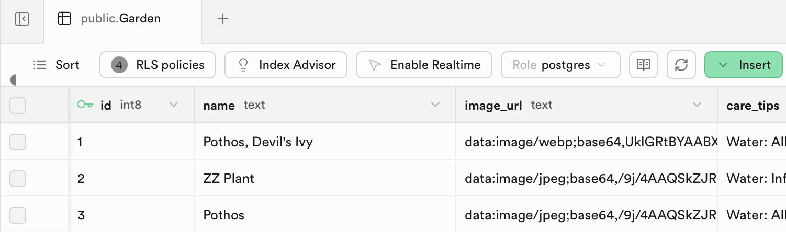Click the care_tips column header

point(752,105)
